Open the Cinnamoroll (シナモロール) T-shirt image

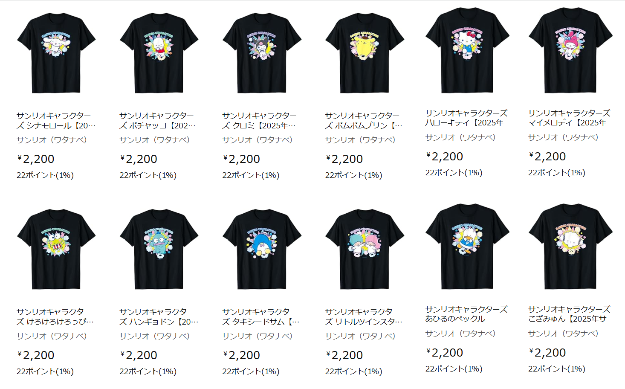(56, 53)
